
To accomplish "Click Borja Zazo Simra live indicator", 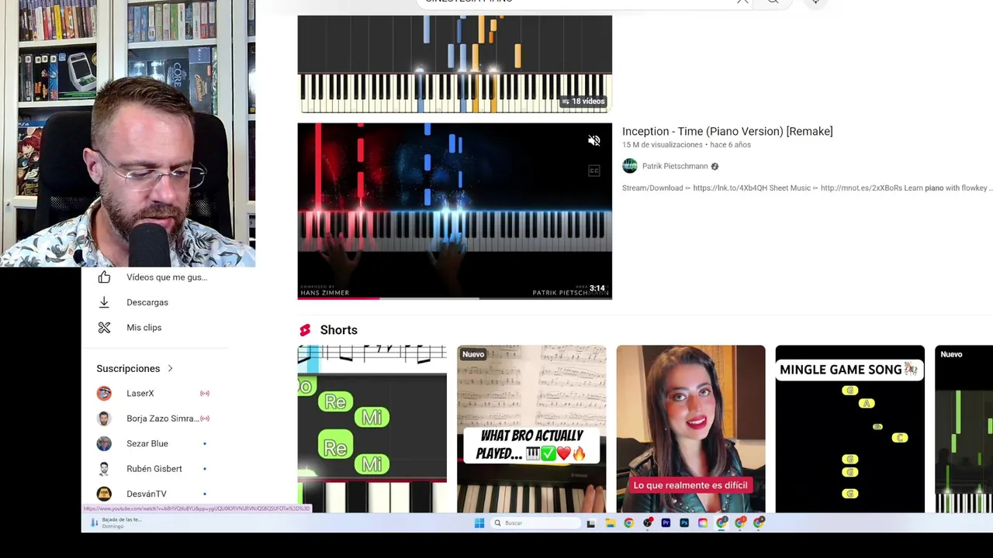I will point(205,418).
